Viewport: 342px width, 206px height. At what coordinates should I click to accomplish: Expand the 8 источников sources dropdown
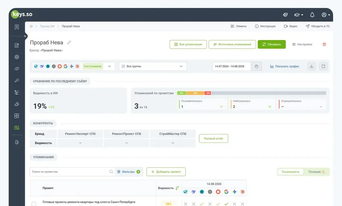[x=73, y=66]
